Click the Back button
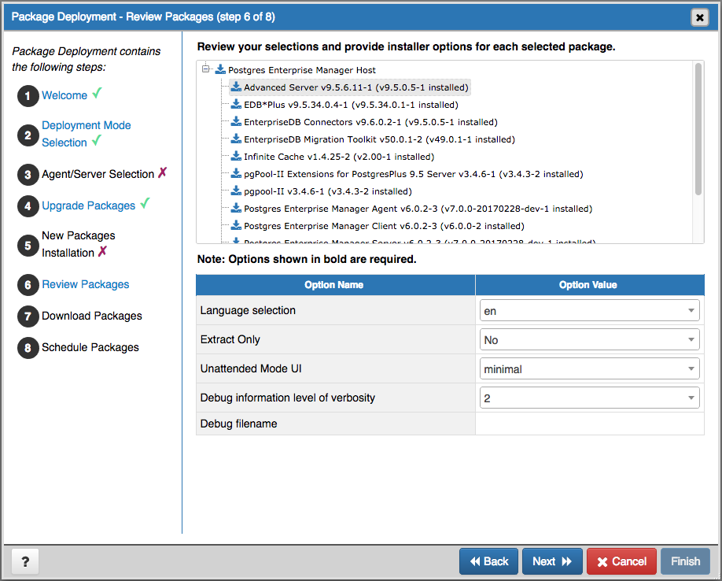Image resolution: width=722 pixels, height=581 pixels. point(488,561)
